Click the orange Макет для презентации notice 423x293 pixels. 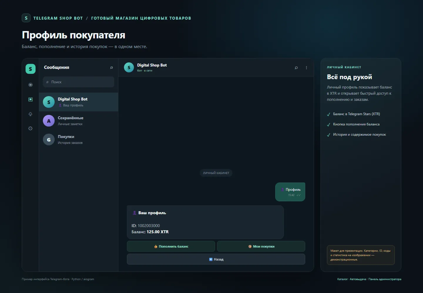(x=361, y=255)
